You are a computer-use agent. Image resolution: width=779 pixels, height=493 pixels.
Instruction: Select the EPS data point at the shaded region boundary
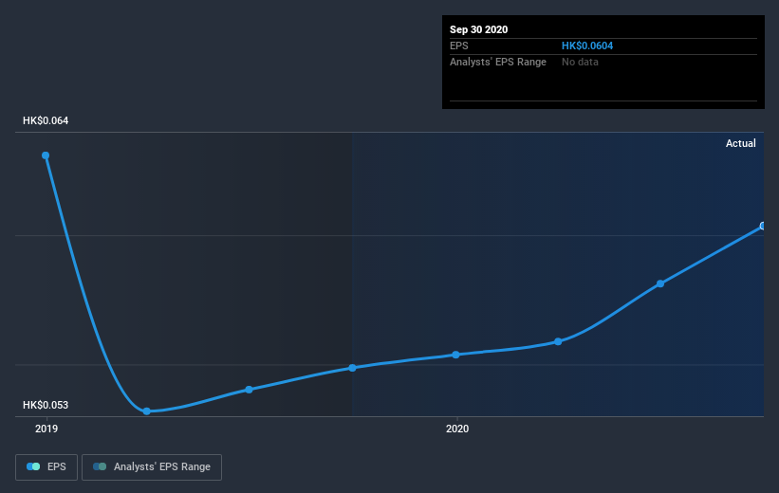click(352, 368)
